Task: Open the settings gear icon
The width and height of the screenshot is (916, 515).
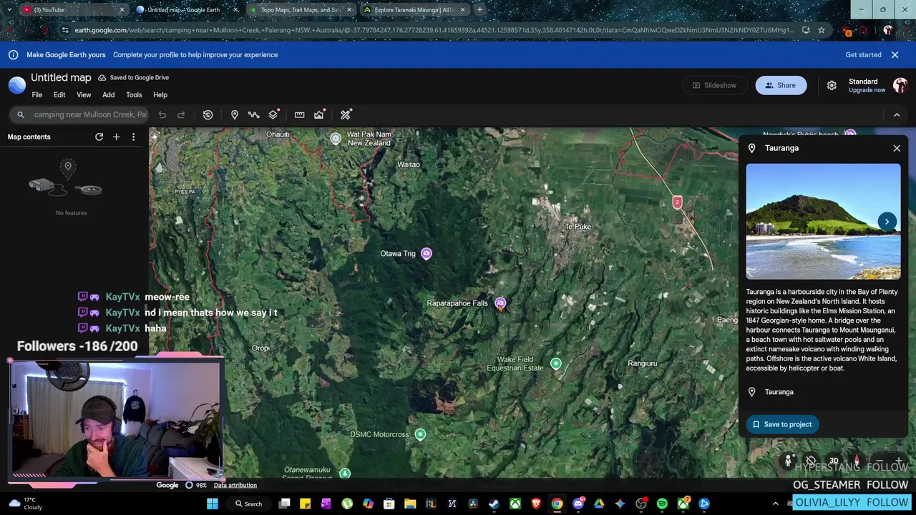Action: pyautogui.click(x=832, y=85)
